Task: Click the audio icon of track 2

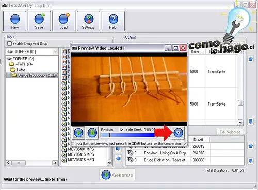Action: click(x=130, y=152)
